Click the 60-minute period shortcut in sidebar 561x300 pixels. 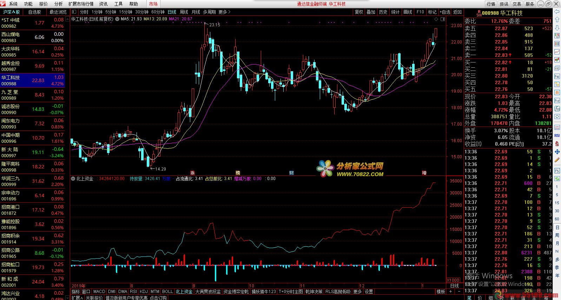[557, 219]
